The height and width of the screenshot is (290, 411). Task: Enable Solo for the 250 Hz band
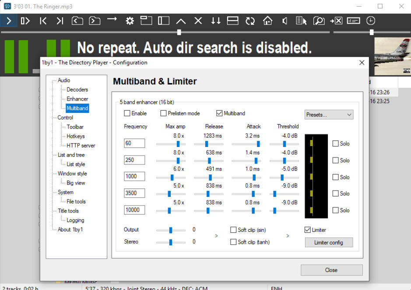tap(336, 161)
